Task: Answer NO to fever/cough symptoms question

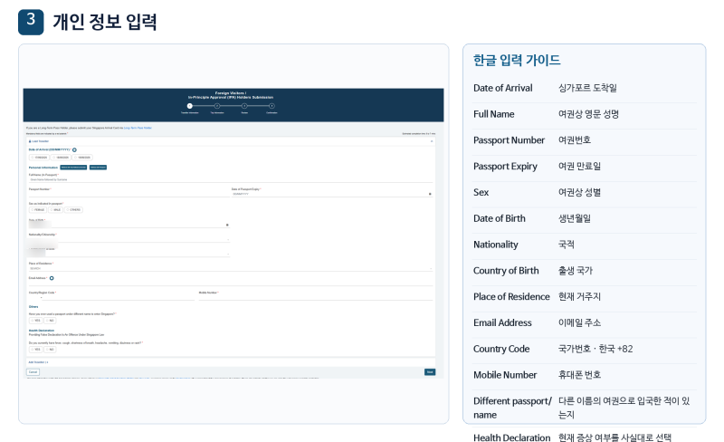Action: pyautogui.click(x=50, y=350)
